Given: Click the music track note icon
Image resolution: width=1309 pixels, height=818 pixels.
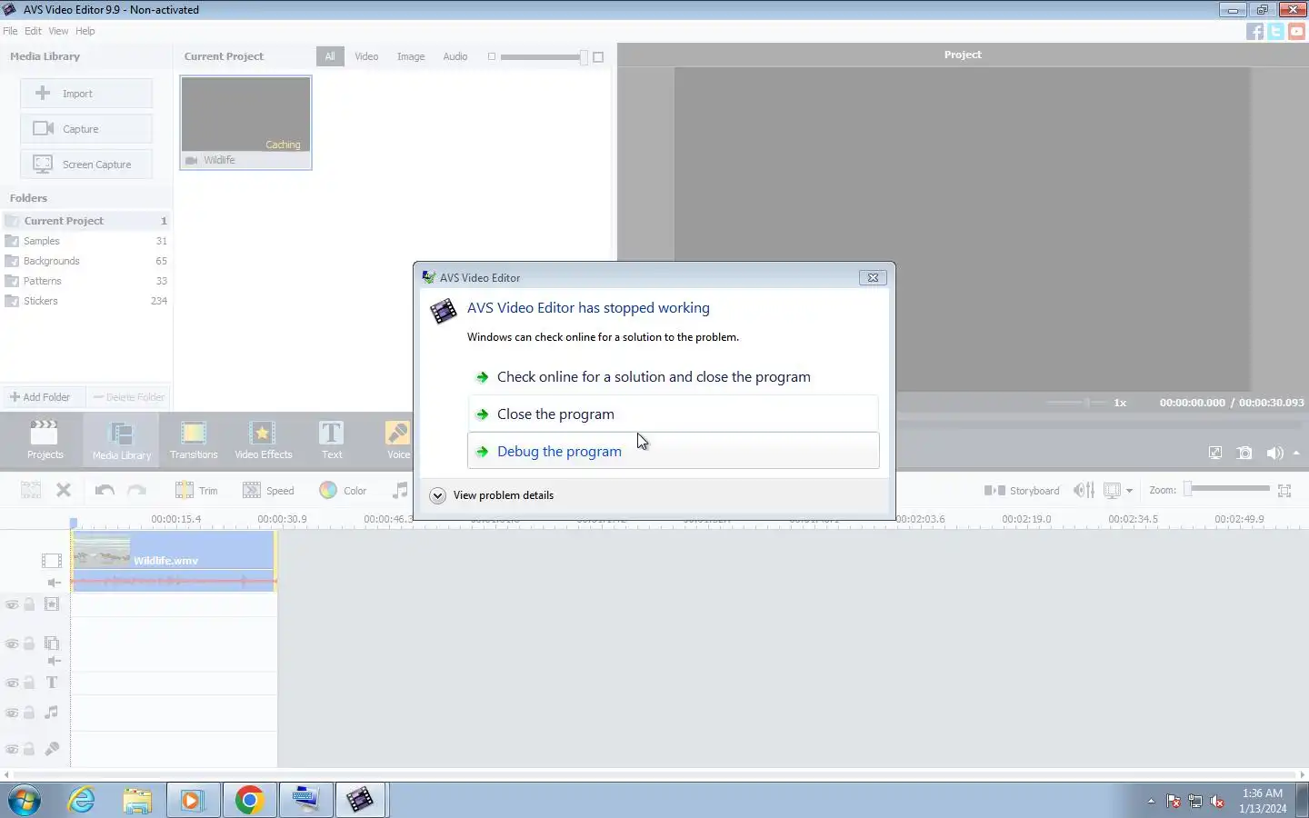Looking at the screenshot, I should (52, 713).
